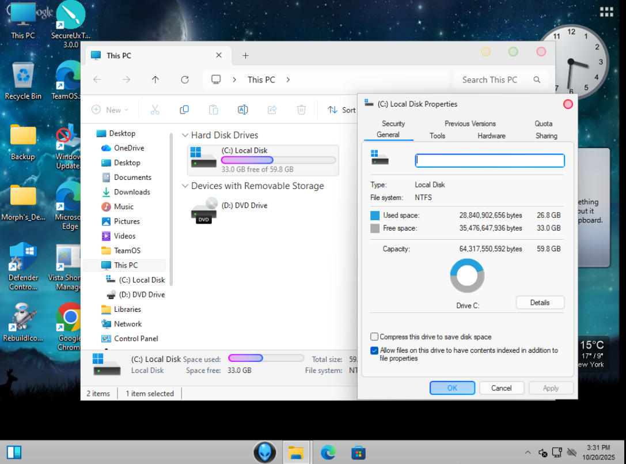
Task: Open the DVD Drive (D:) icon
Action: [x=204, y=210]
